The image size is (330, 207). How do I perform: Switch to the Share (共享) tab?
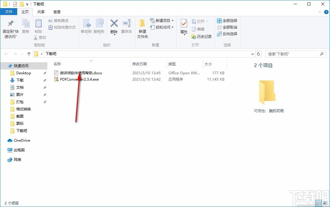point(41,12)
